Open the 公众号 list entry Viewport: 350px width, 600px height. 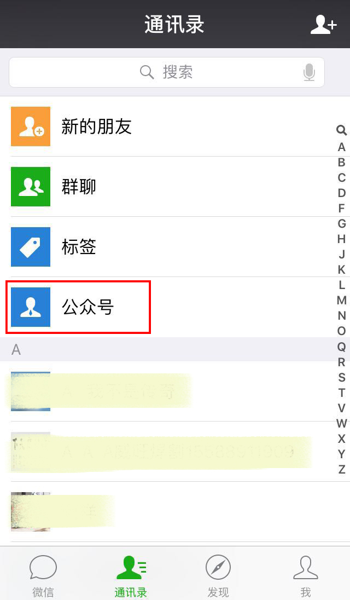pos(175,307)
